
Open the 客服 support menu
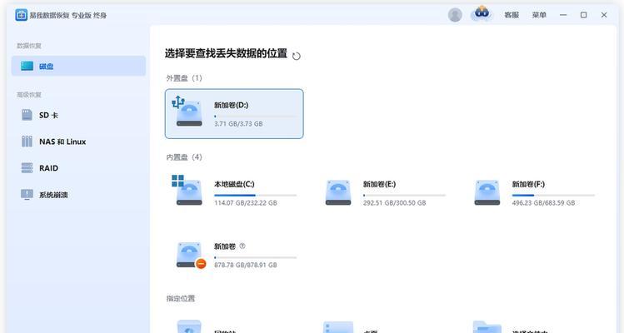[512, 15]
